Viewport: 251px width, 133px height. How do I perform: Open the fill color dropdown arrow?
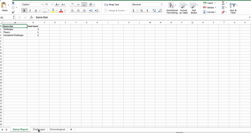tap(57, 11)
